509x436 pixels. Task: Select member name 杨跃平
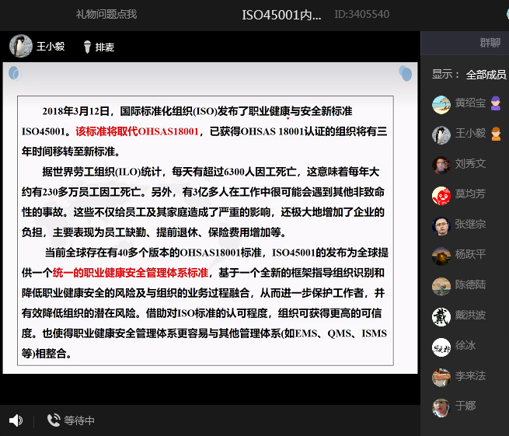pos(470,254)
